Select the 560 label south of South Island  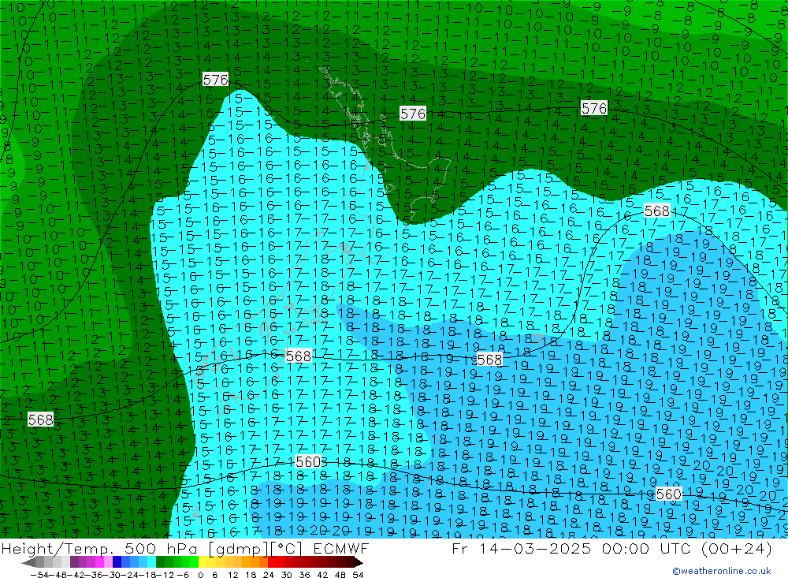(x=308, y=461)
